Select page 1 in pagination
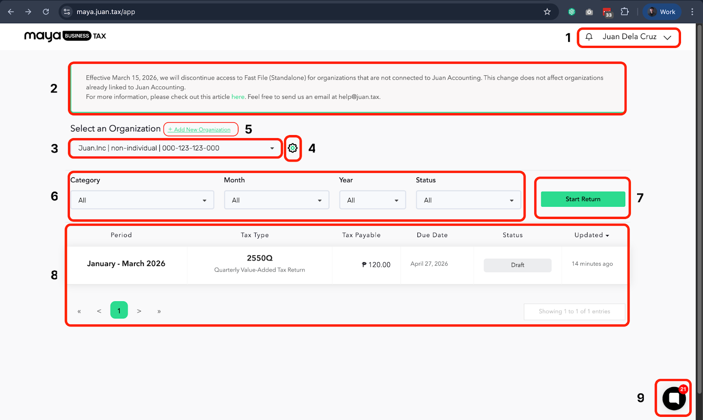 point(119,310)
